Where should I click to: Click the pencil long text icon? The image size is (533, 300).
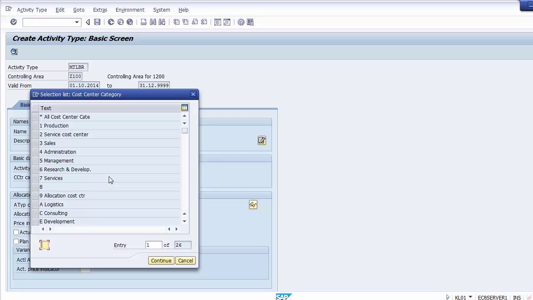(x=262, y=140)
